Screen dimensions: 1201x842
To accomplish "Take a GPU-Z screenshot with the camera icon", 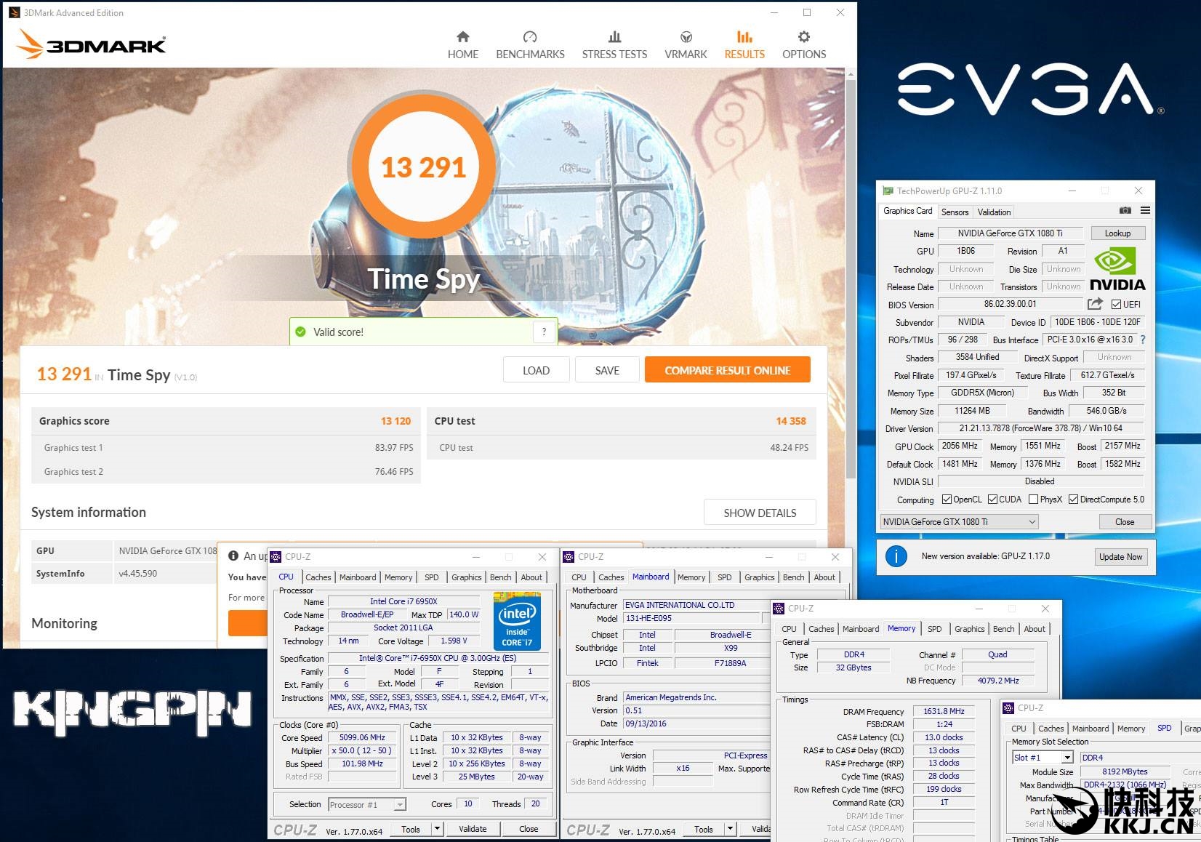I will (1125, 211).
